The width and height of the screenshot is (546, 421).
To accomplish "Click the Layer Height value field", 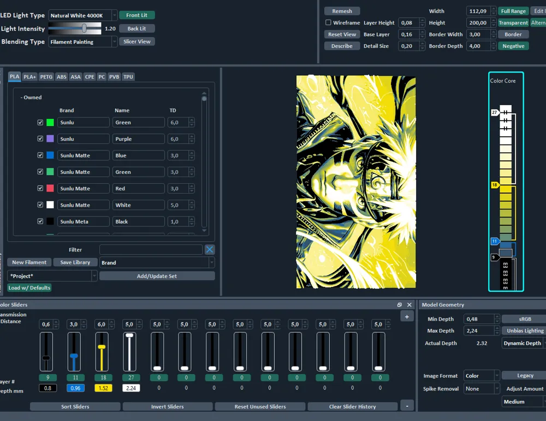I will [409, 22].
